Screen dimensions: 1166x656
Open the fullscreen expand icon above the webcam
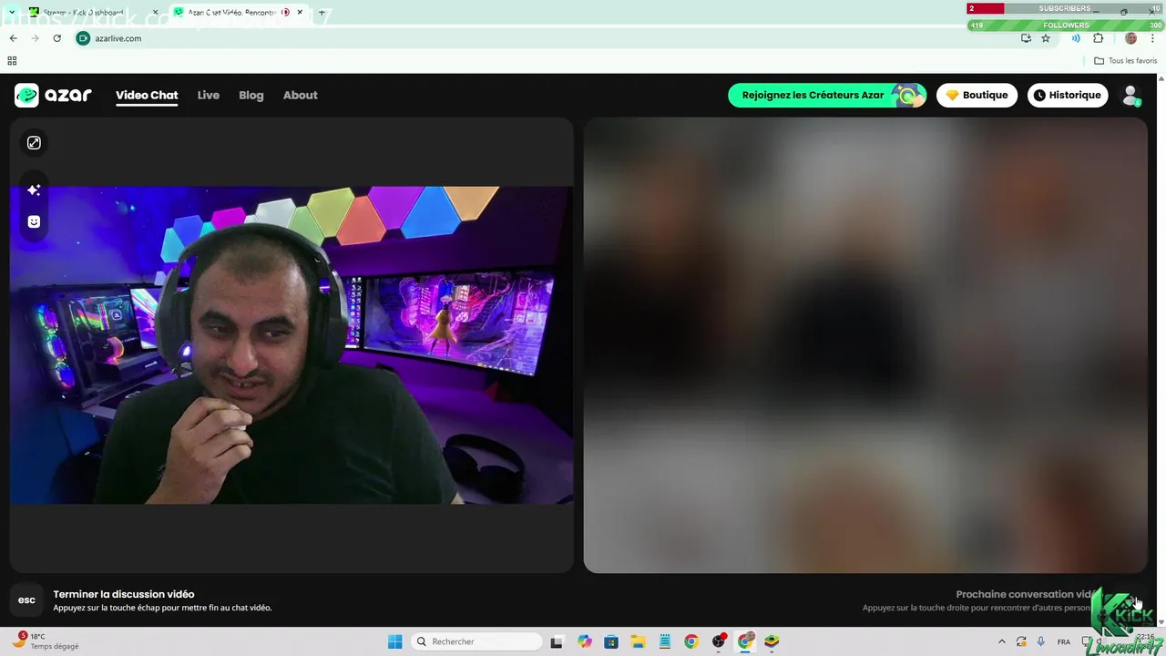(x=34, y=143)
